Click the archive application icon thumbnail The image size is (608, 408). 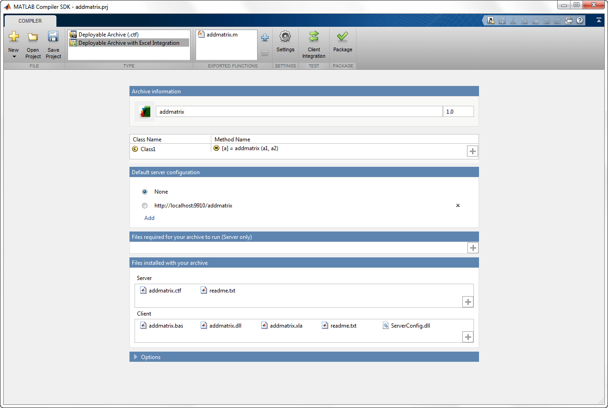point(145,111)
